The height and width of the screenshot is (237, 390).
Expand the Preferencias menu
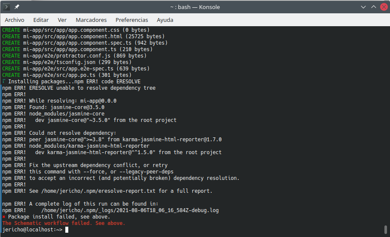click(x=132, y=20)
